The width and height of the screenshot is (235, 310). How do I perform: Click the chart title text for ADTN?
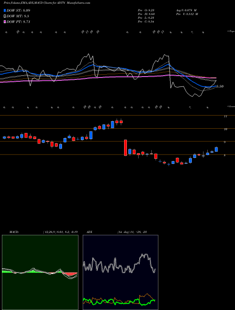47,3
